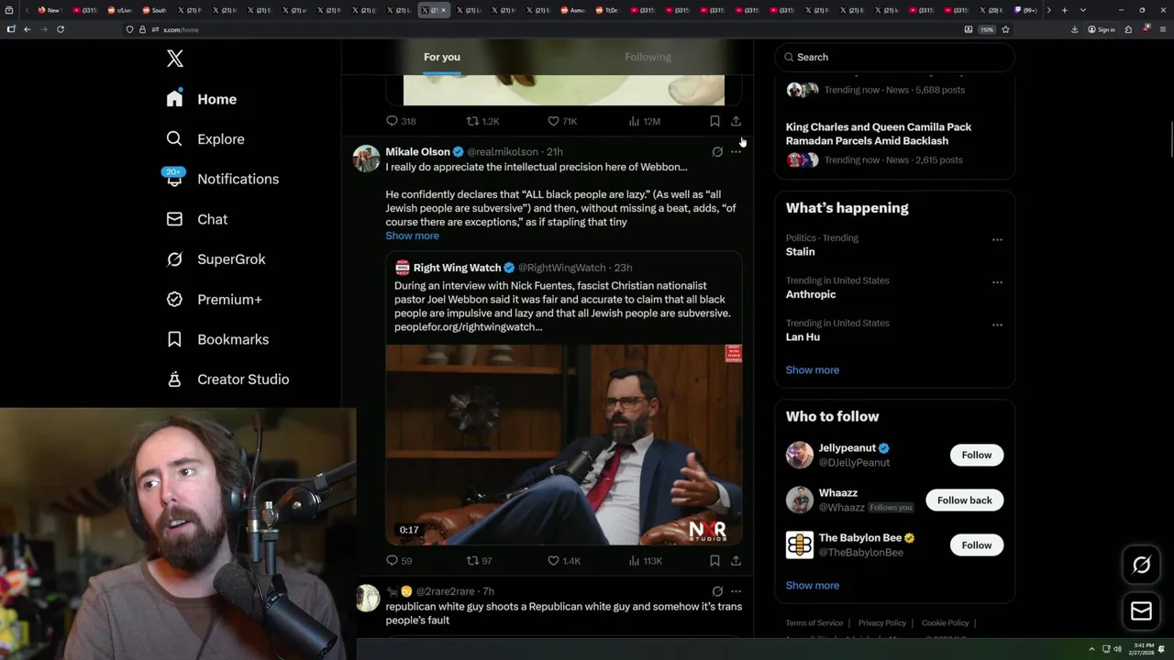This screenshot has width=1174, height=660.
Task: Show more under Who to follow
Action: pos(813,586)
